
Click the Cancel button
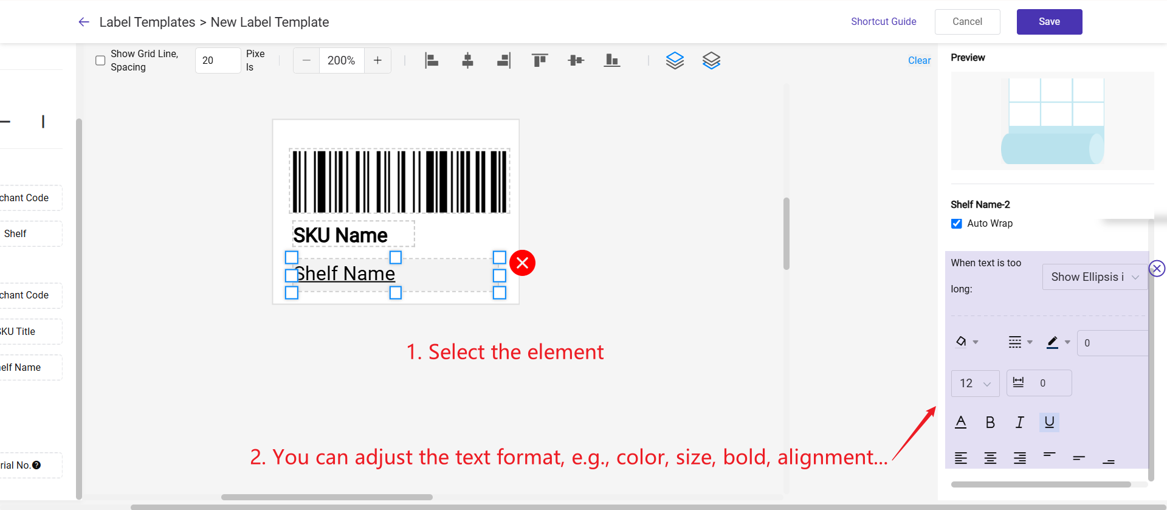tap(967, 22)
